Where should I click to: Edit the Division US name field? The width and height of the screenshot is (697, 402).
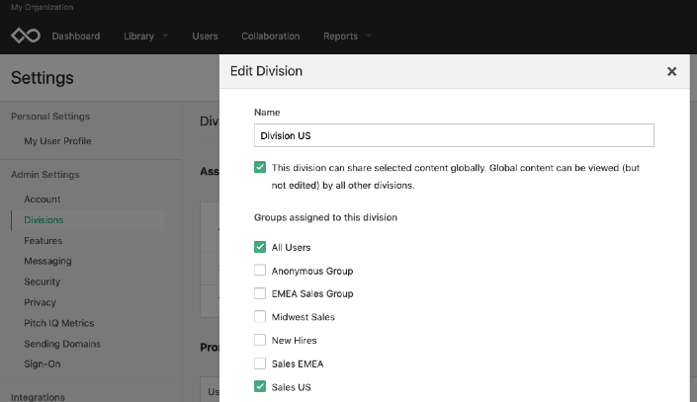[x=454, y=135]
